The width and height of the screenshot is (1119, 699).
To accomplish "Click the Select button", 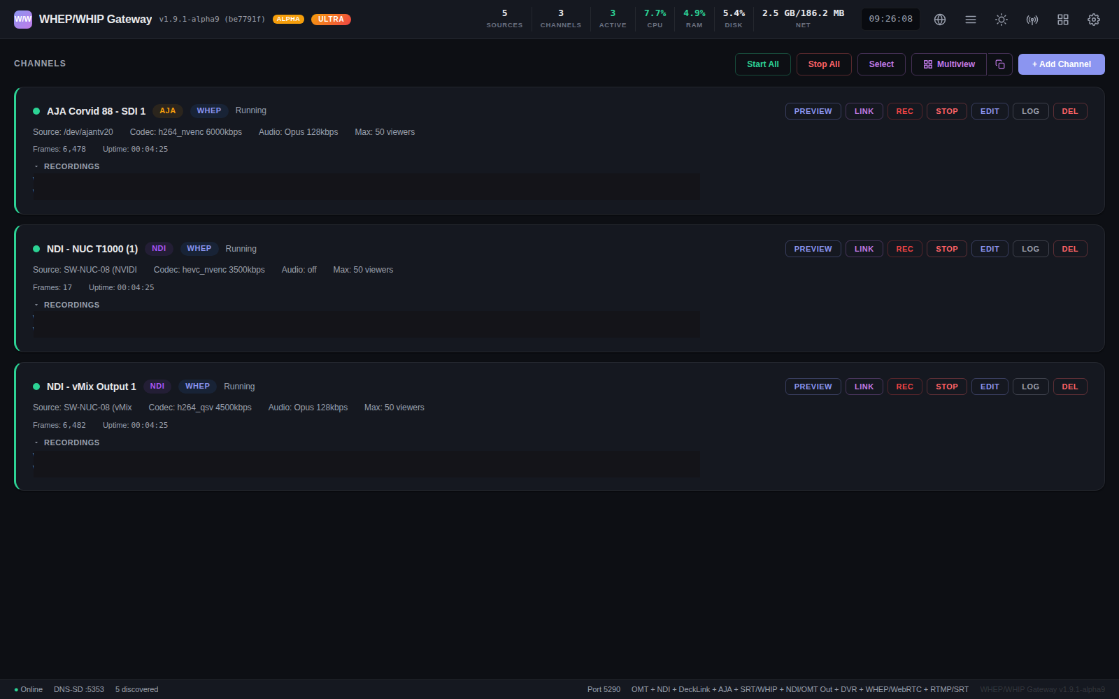I will pos(881,64).
